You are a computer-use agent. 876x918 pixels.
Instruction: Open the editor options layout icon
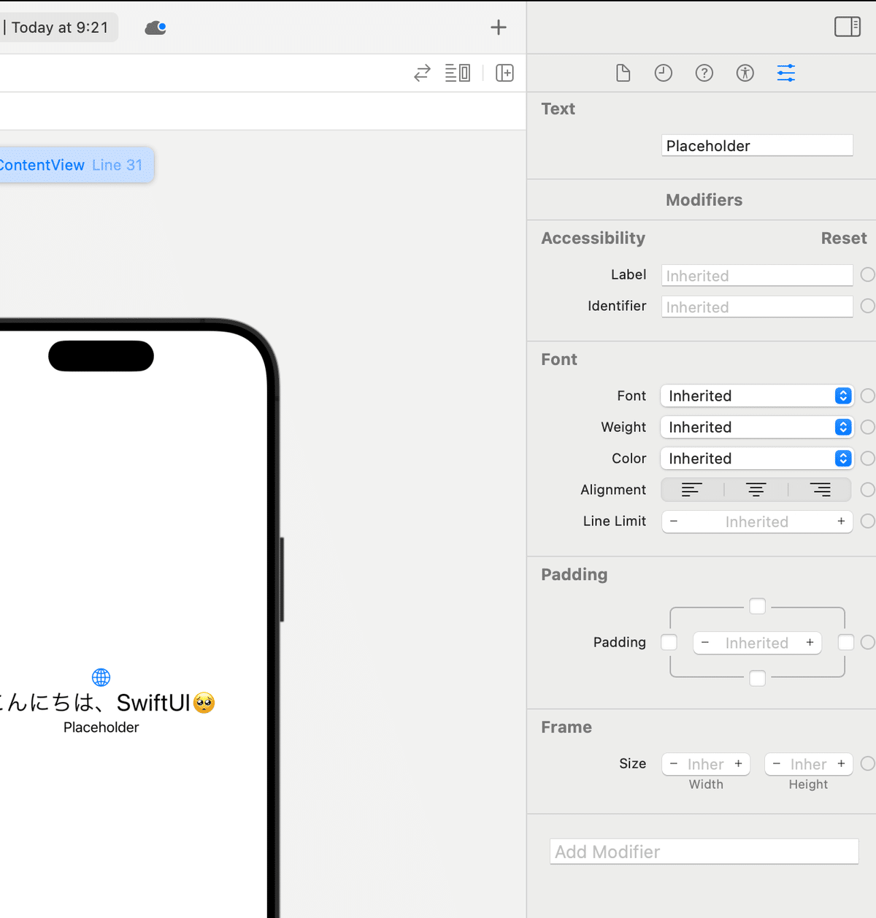458,73
